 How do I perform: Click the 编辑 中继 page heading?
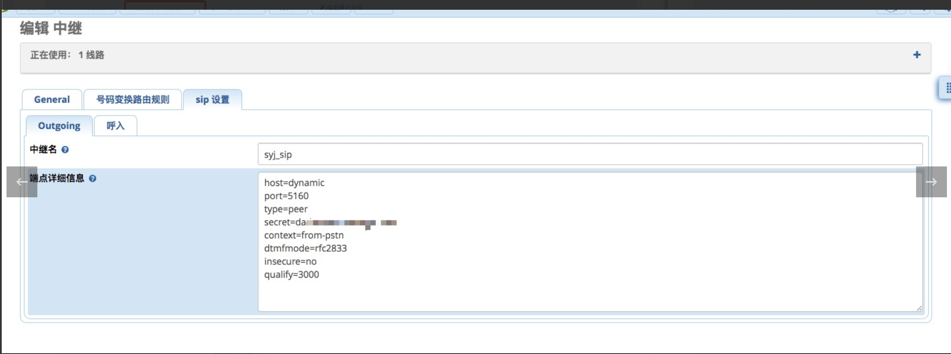click(51, 28)
